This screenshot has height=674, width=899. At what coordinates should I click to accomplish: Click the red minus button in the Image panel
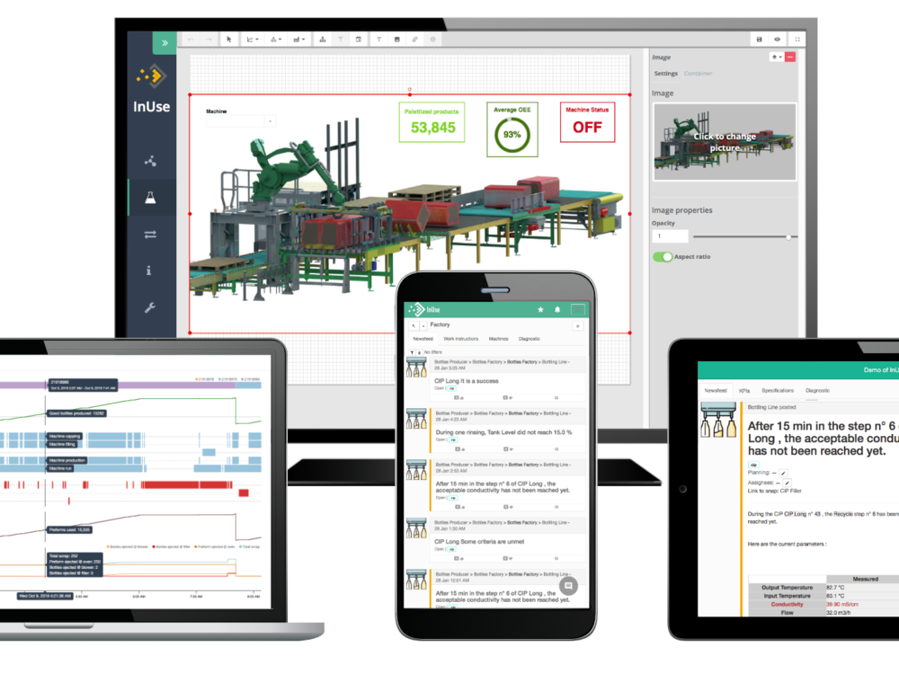point(790,58)
